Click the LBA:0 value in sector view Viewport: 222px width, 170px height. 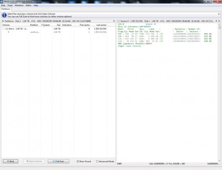(121, 24)
